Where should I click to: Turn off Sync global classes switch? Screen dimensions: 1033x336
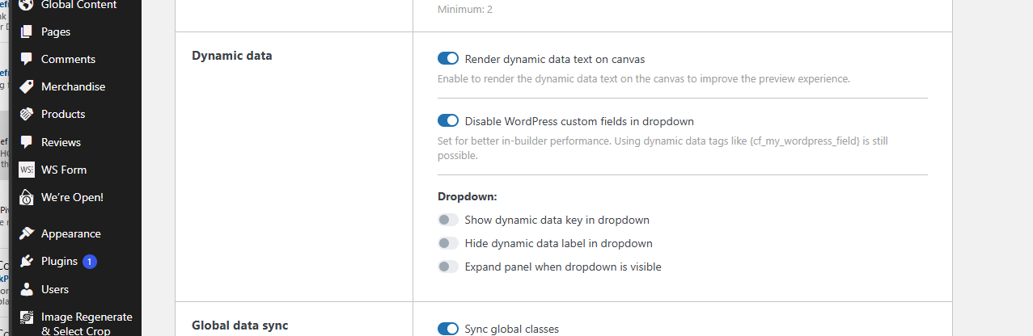[448, 329]
